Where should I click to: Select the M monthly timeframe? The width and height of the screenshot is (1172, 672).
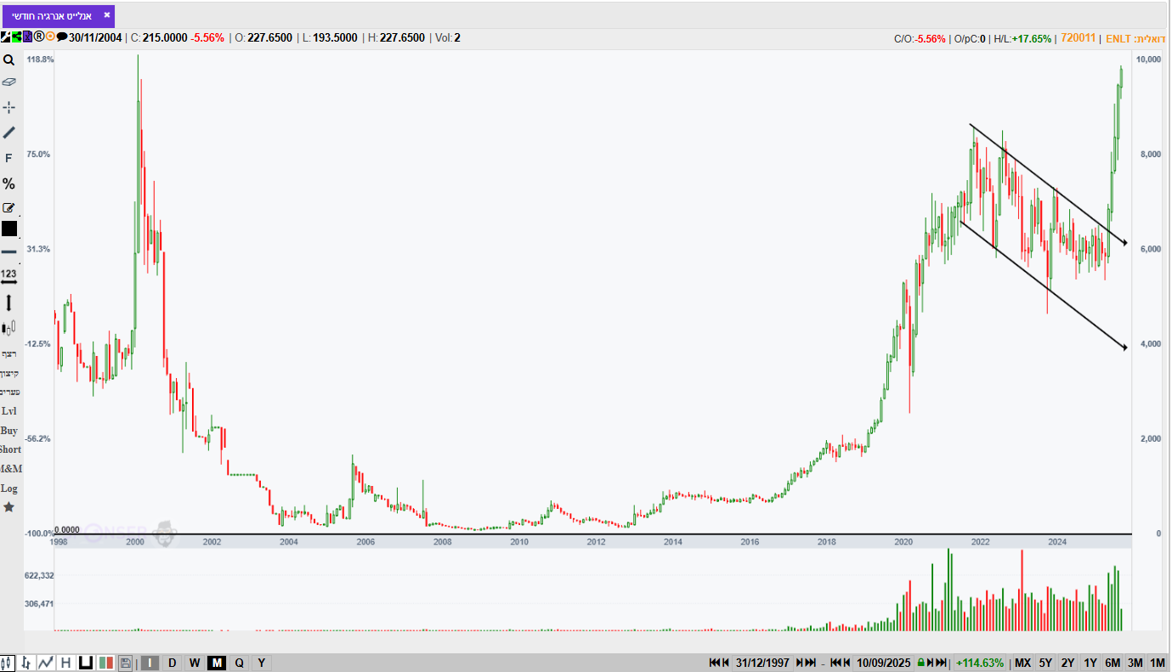coord(217,663)
